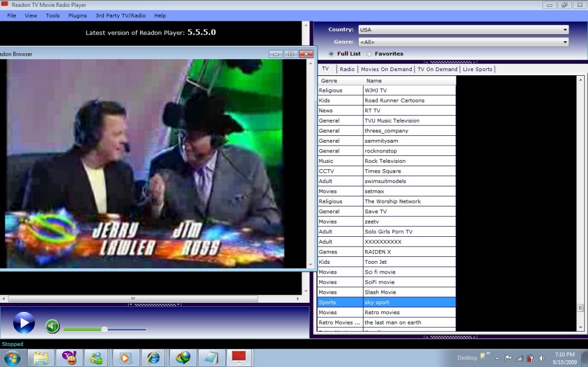This screenshot has height=367, width=588.
Task: Switch to the Radio tab
Action: (347, 69)
